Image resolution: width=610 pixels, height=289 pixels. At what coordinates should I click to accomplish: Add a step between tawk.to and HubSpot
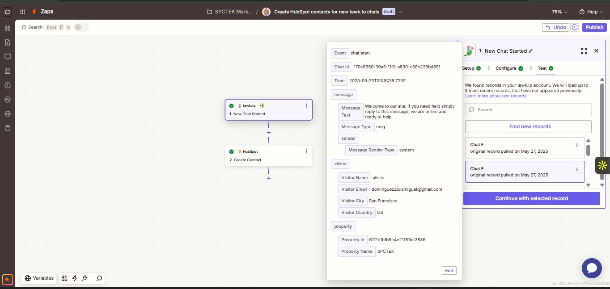point(269,133)
